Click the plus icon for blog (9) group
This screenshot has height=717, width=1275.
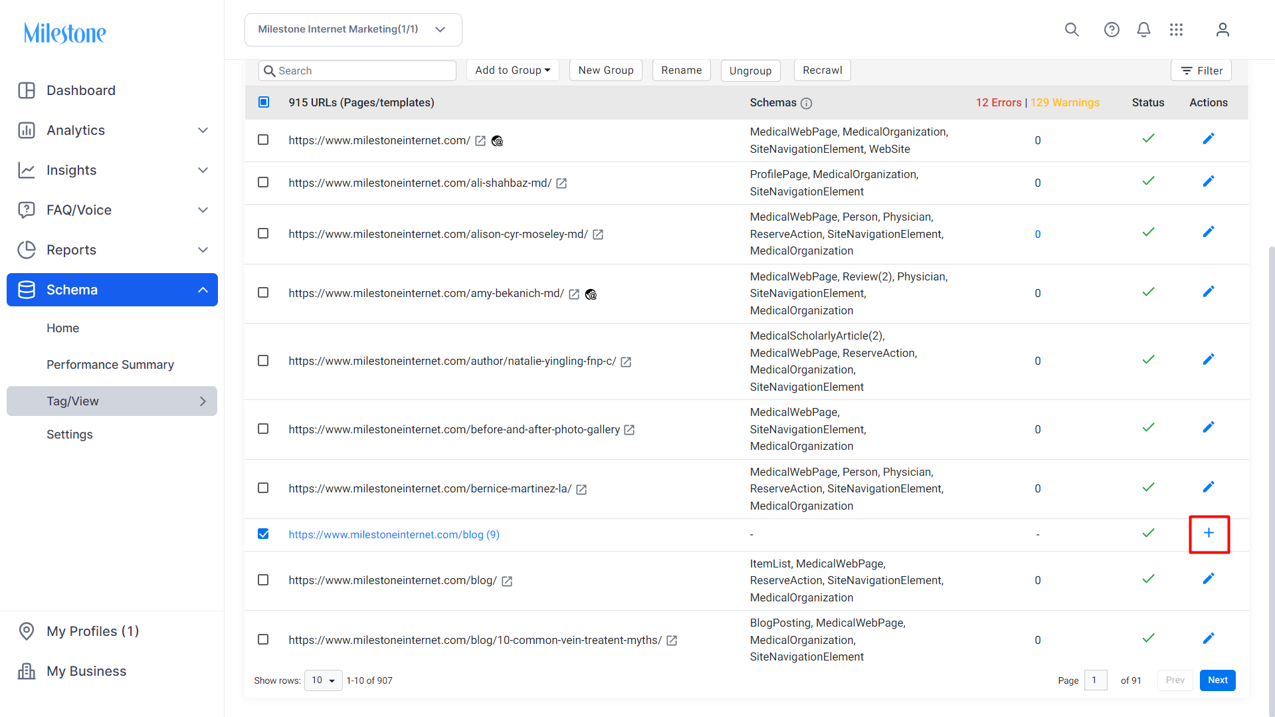(1209, 533)
